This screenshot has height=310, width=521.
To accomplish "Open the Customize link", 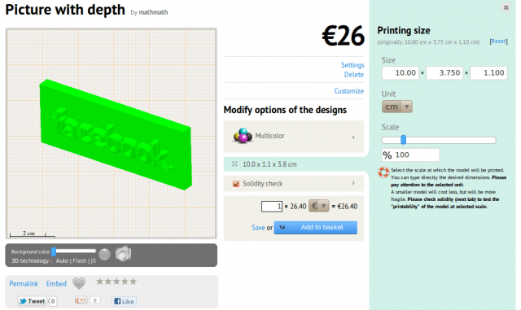I will [349, 91].
